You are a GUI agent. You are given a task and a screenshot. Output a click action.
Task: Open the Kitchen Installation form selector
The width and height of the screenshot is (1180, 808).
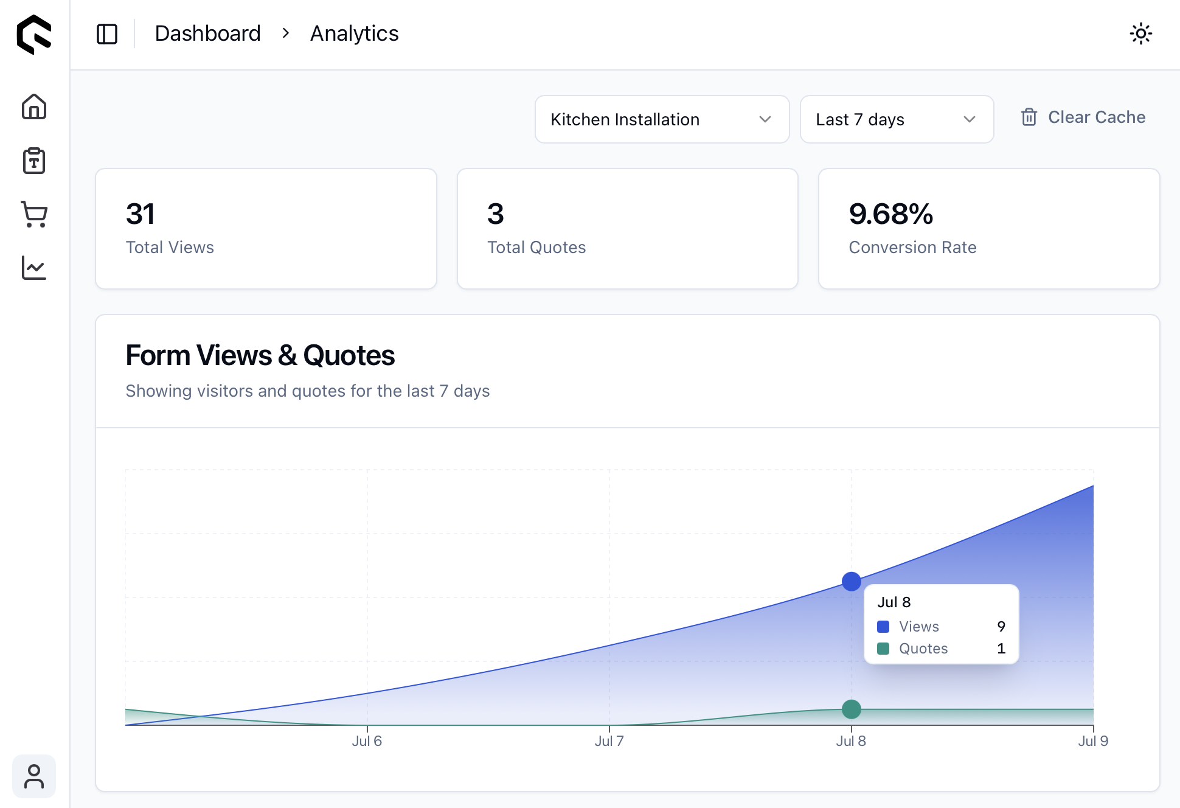pyautogui.click(x=661, y=119)
